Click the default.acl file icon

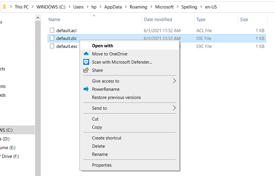pos(51,30)
